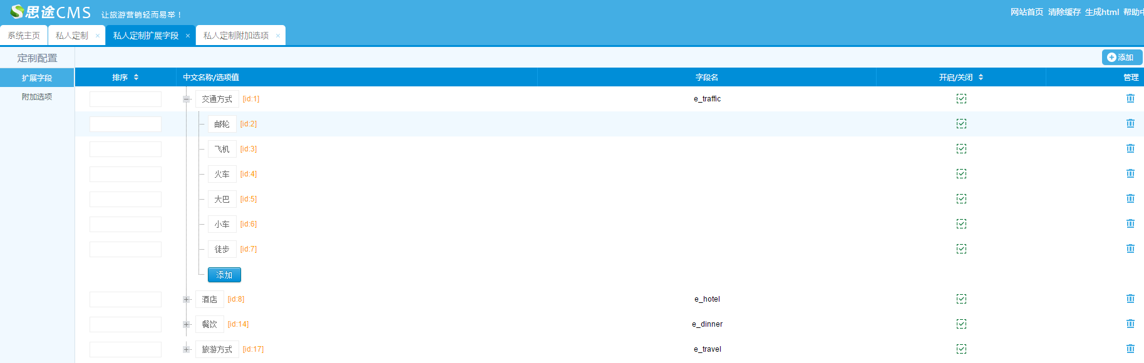Screen dimensions: 1144x363
Task: Toggle the 交通方式 enabled checkbox
Action: tap(961, 99)
